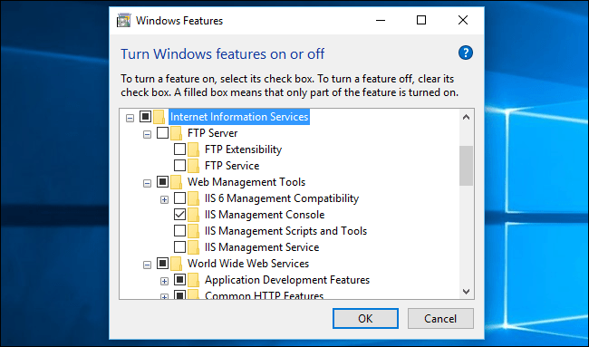Click the World Wide Web Services folder icon
589x347 pixels.
coord(176,264)
